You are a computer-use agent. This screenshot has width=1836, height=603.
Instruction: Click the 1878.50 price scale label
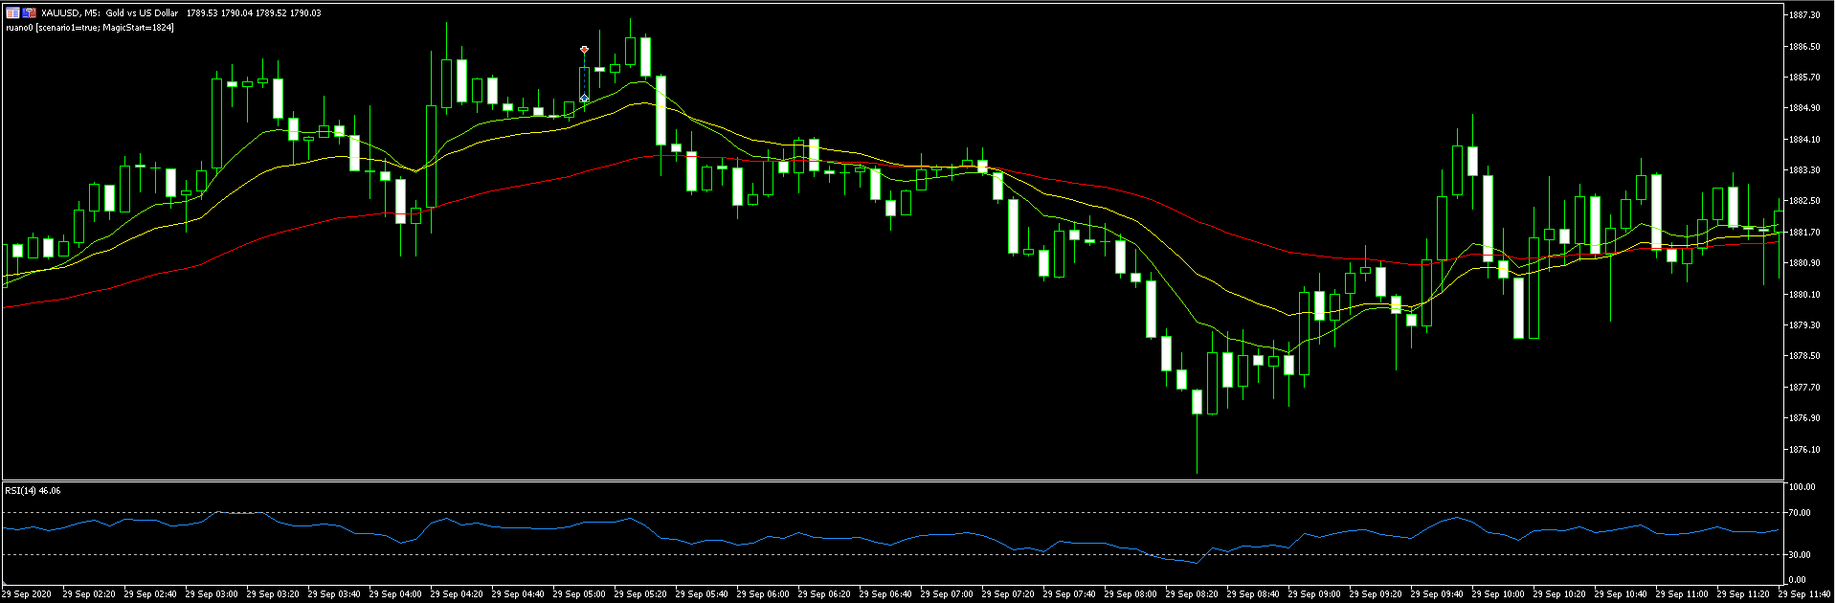(x=1803, y=356)
